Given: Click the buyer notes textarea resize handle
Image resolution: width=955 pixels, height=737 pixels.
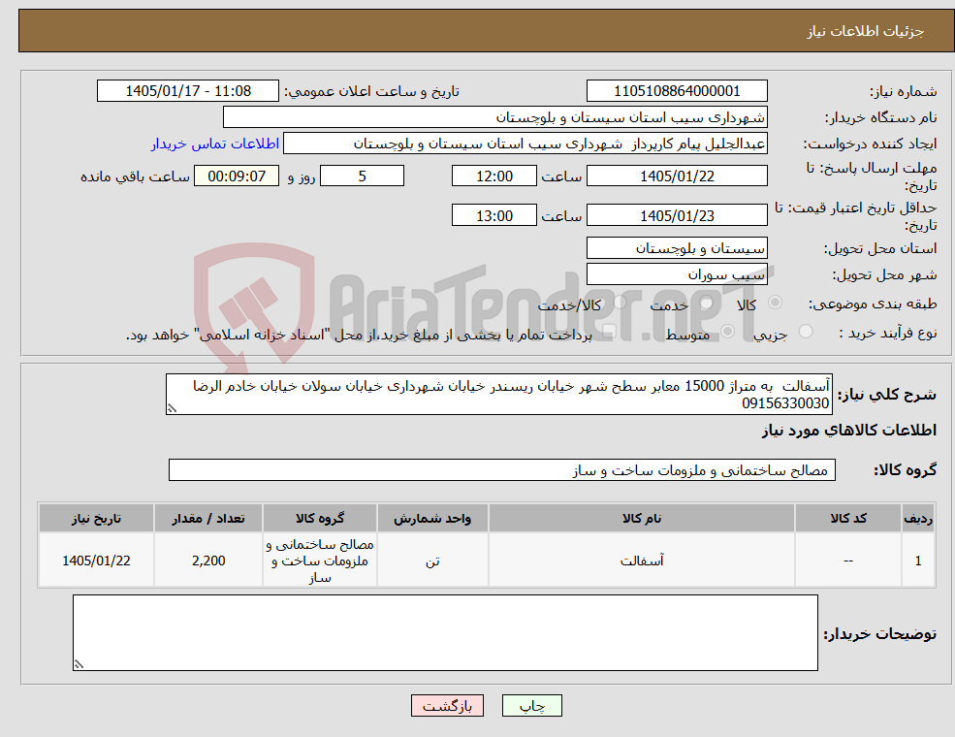Looking at the screenshot, I should pos(79,664).
